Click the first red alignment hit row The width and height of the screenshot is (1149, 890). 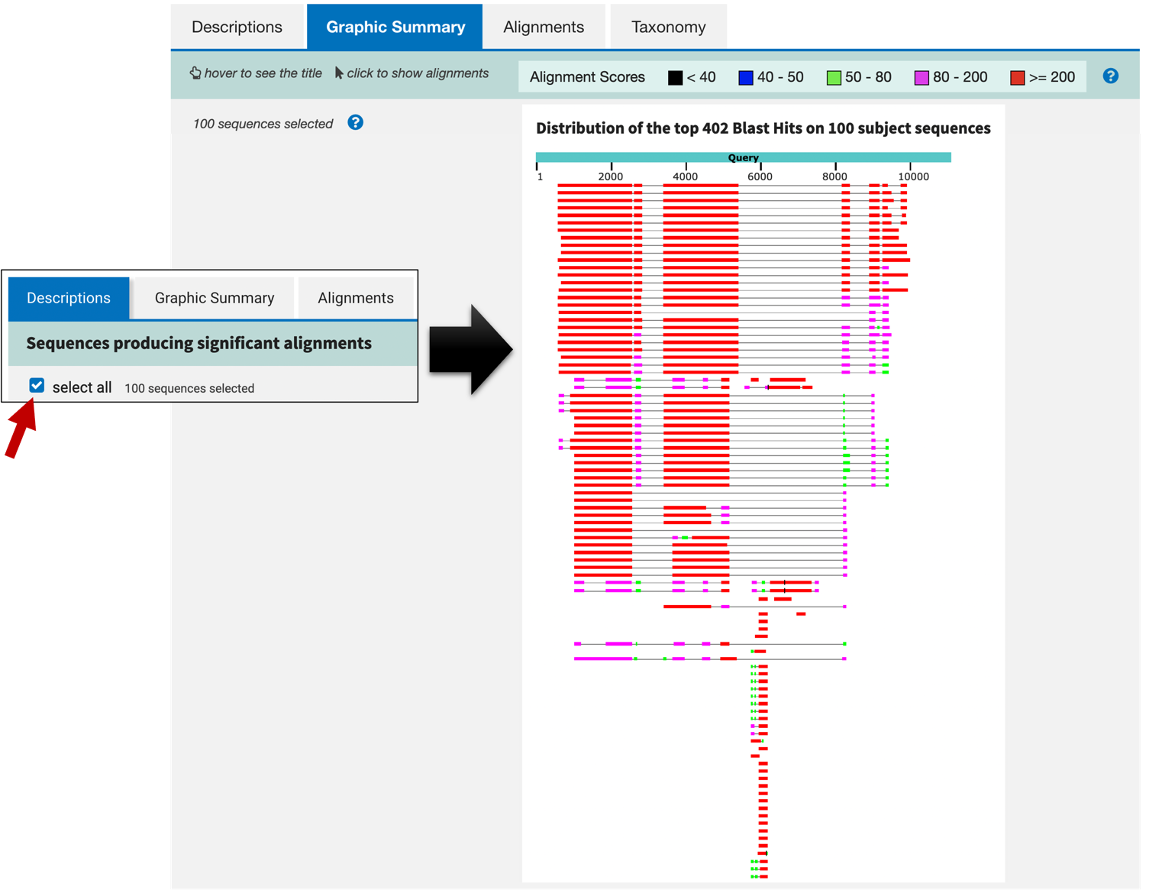(x=732, y=186)
